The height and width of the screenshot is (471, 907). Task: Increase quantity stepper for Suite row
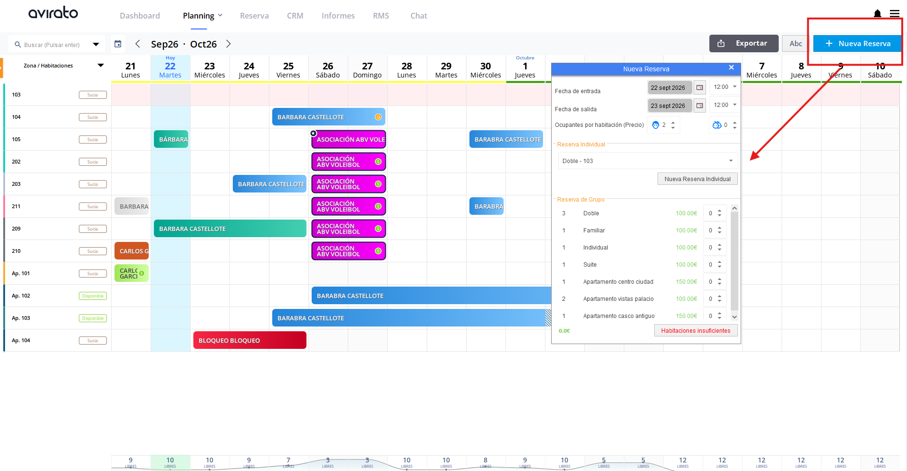[720, 262]
